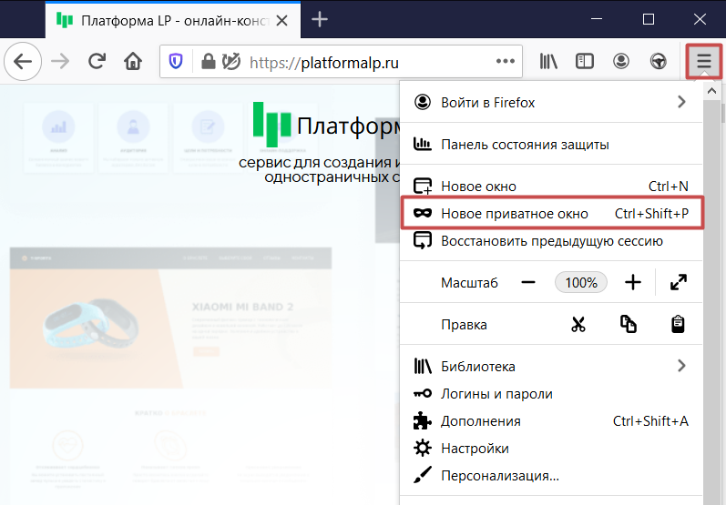
Task: Expand the Библиотека submenu
Action: 681,366
